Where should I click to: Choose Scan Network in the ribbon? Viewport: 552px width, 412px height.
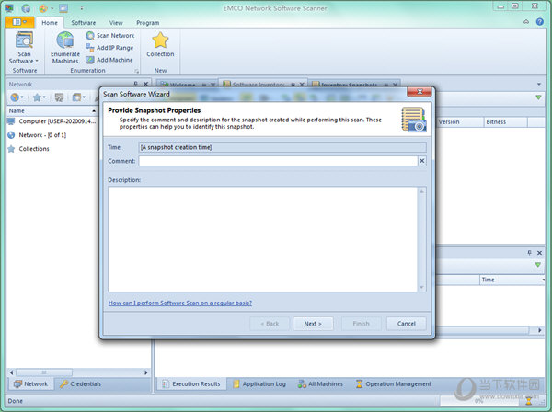[x=110, y=36]
